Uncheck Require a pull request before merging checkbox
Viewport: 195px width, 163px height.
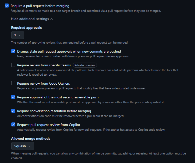7,6
